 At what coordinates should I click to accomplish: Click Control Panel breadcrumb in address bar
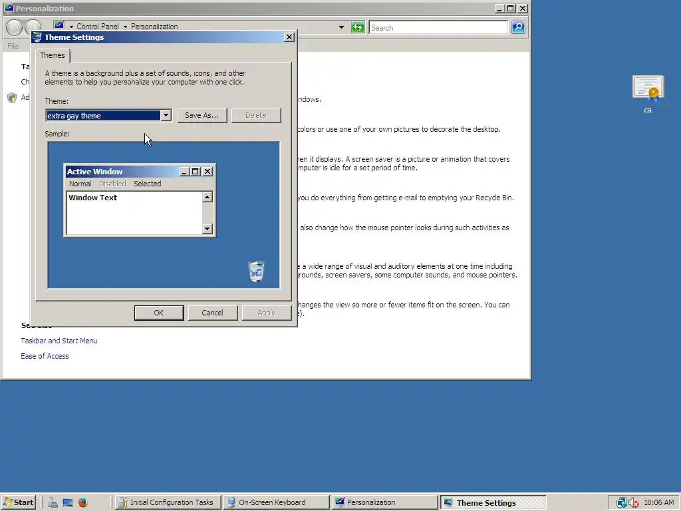click(98, 27)
